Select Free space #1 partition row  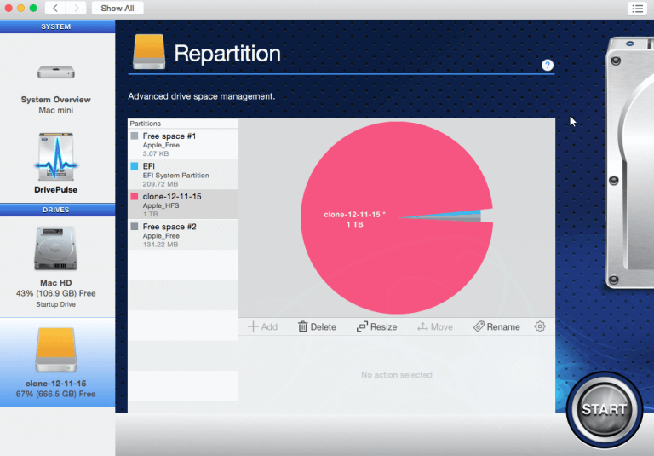click(x=183, y=144)
